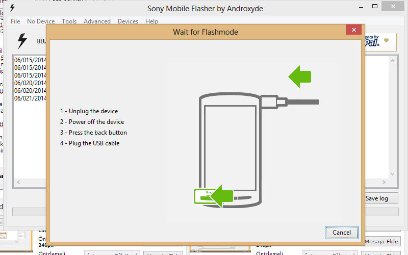
Task: Close the Wait for Flashmode dialog
Action: tap(353, 30)
